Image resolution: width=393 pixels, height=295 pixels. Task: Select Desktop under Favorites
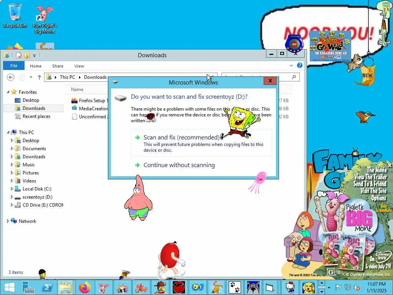(31, 100)
